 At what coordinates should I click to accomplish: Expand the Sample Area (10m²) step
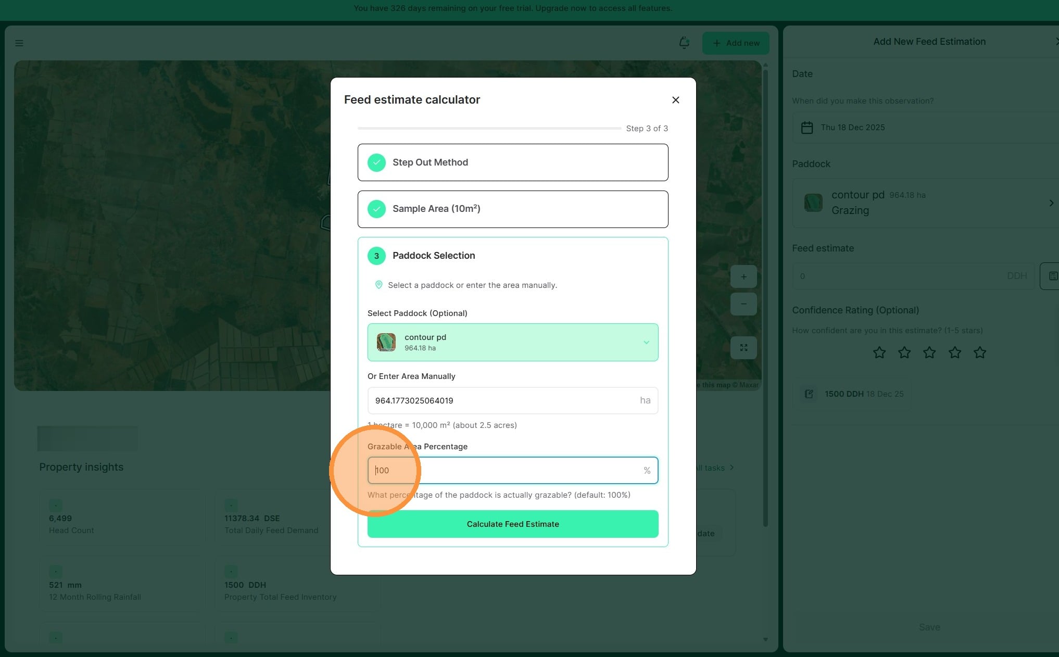(512, 209)
